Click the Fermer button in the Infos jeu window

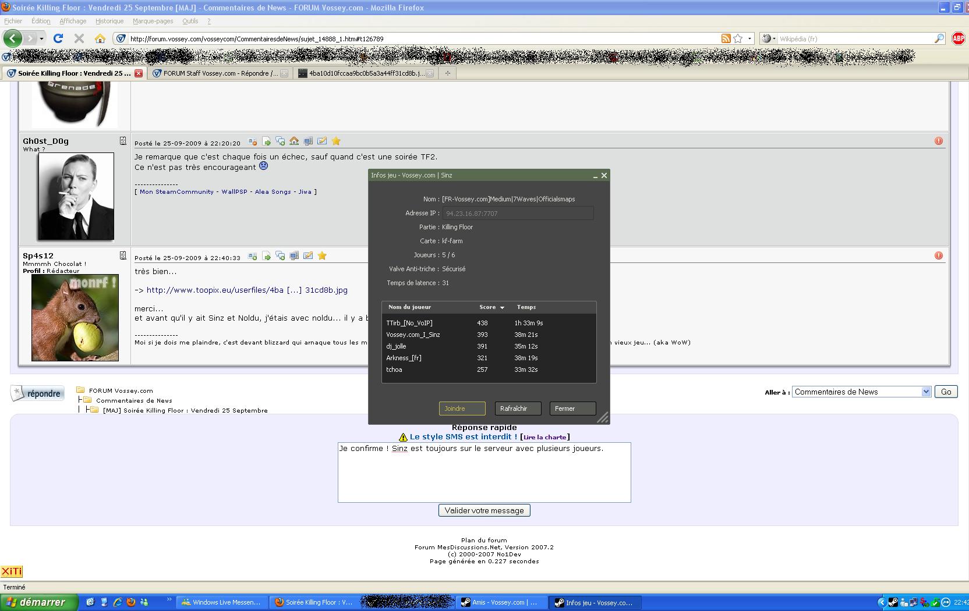tap(573, 408)
